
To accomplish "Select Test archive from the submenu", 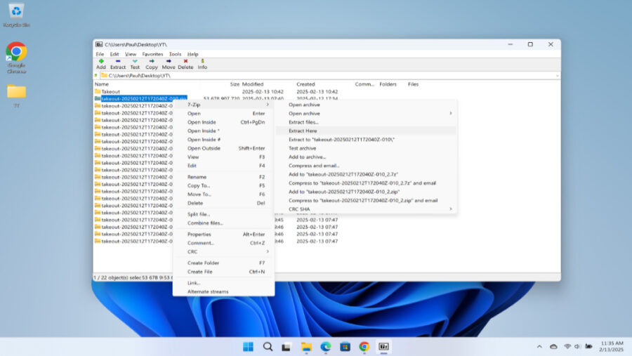I will tap(303, 148).
